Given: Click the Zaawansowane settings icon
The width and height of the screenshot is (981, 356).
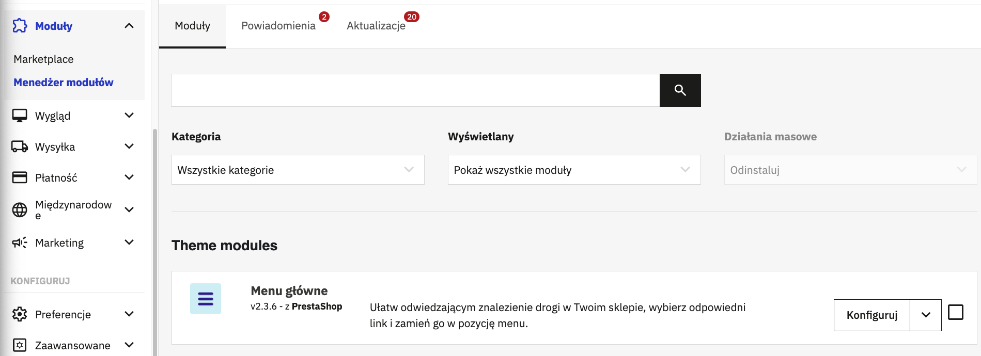Looking at the screenshot, I should coord(20,345).
